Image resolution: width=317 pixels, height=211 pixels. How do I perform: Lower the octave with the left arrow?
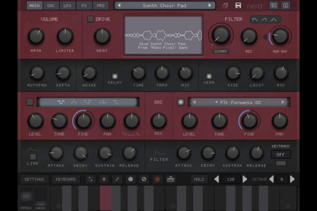(272, 179)
